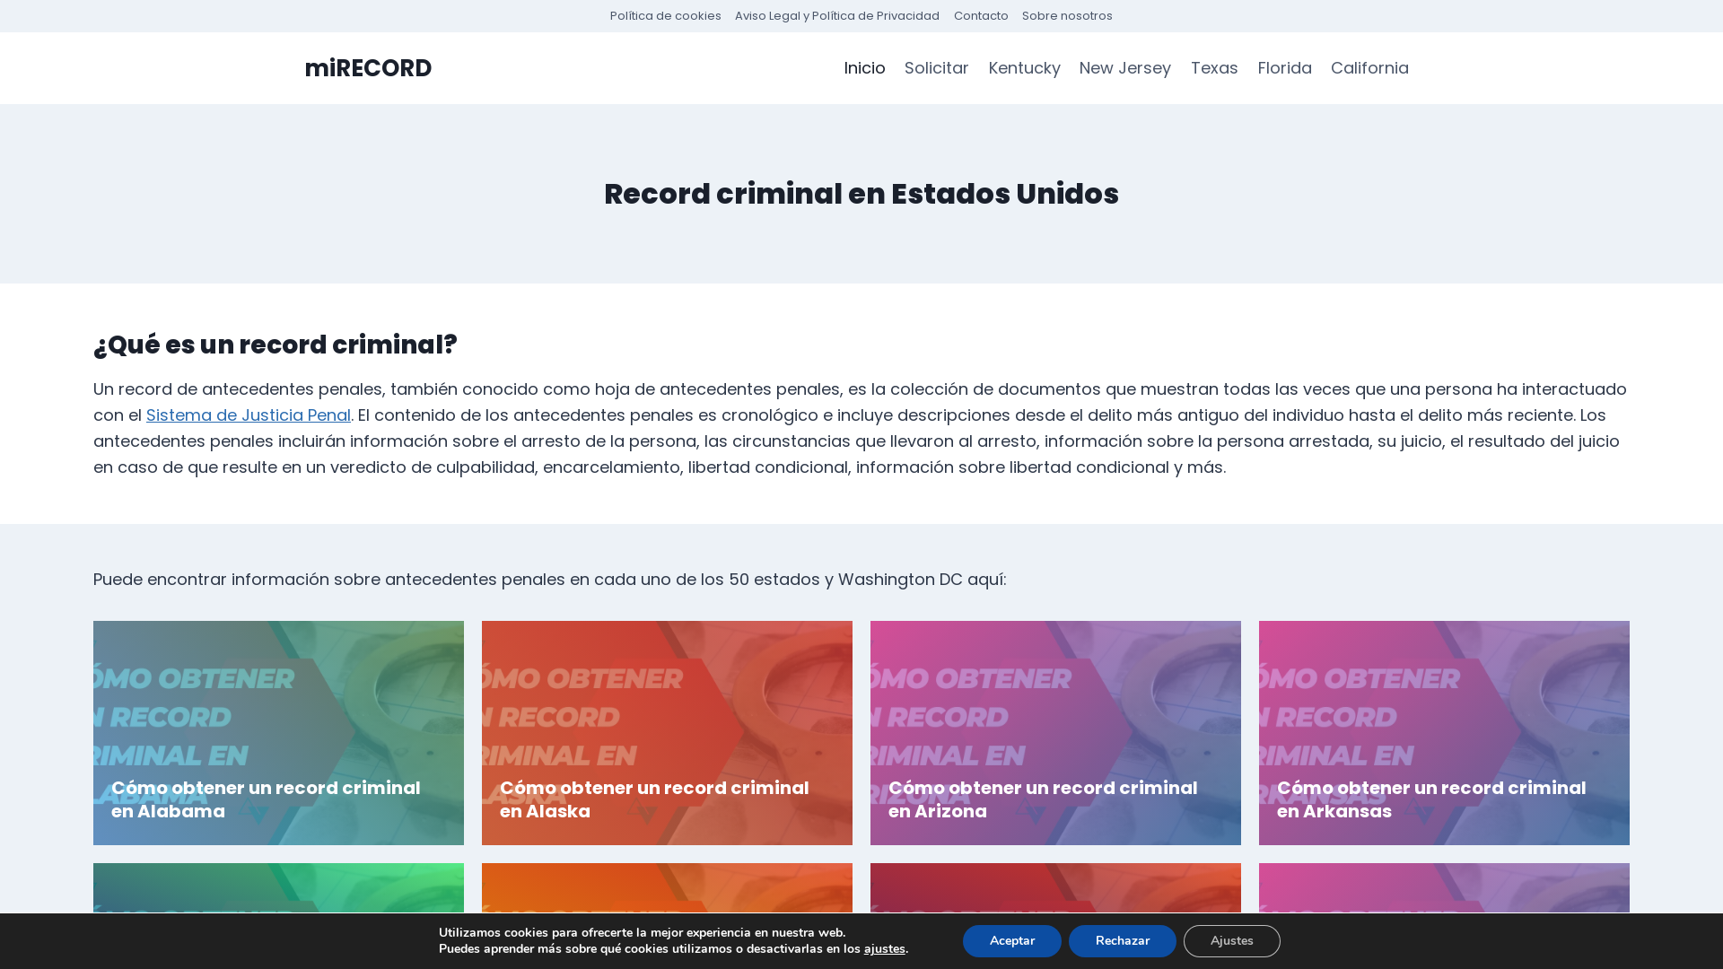Open the Florida menu item
Image resolution: width=1723 pixels, height=969 pixels.
pyautogui.click(x=1284, y=68)
